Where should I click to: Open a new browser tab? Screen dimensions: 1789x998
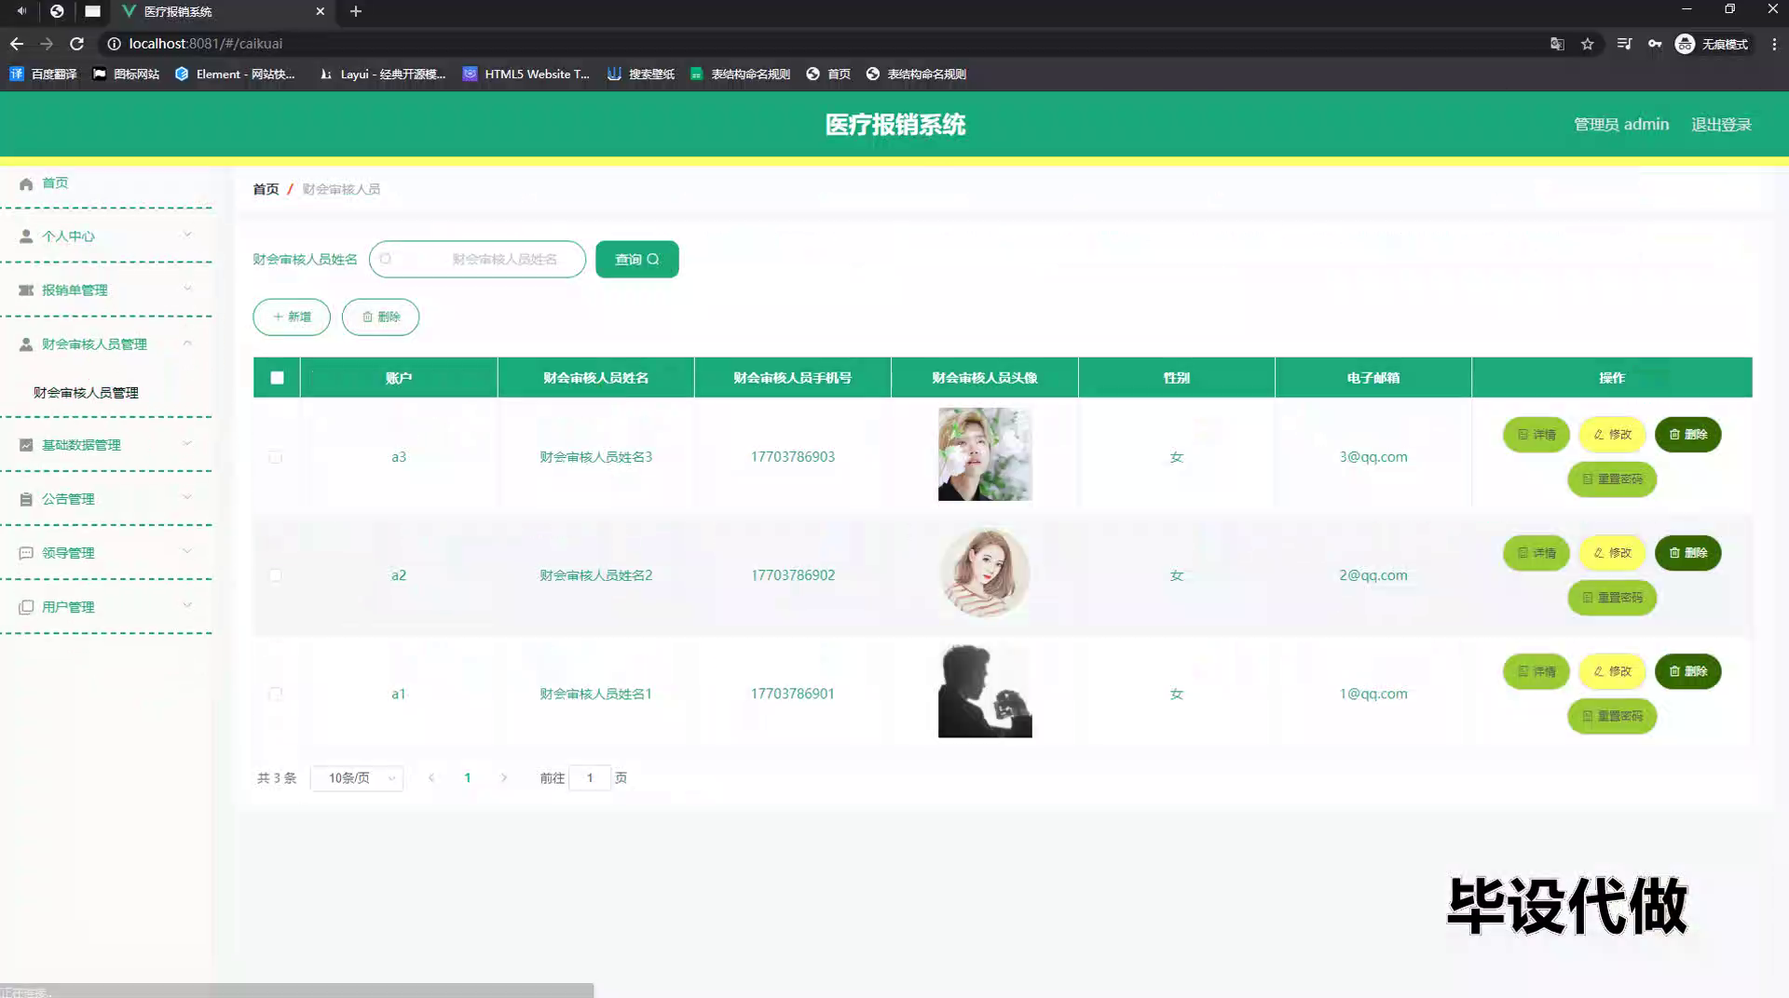(355, 11)
